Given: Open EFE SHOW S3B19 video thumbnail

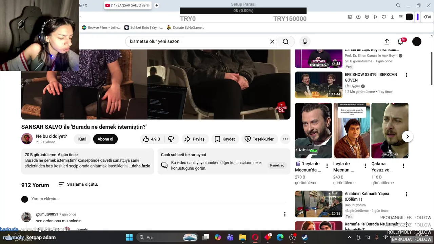Looking at the screenshot, I should tap(319, 85).
